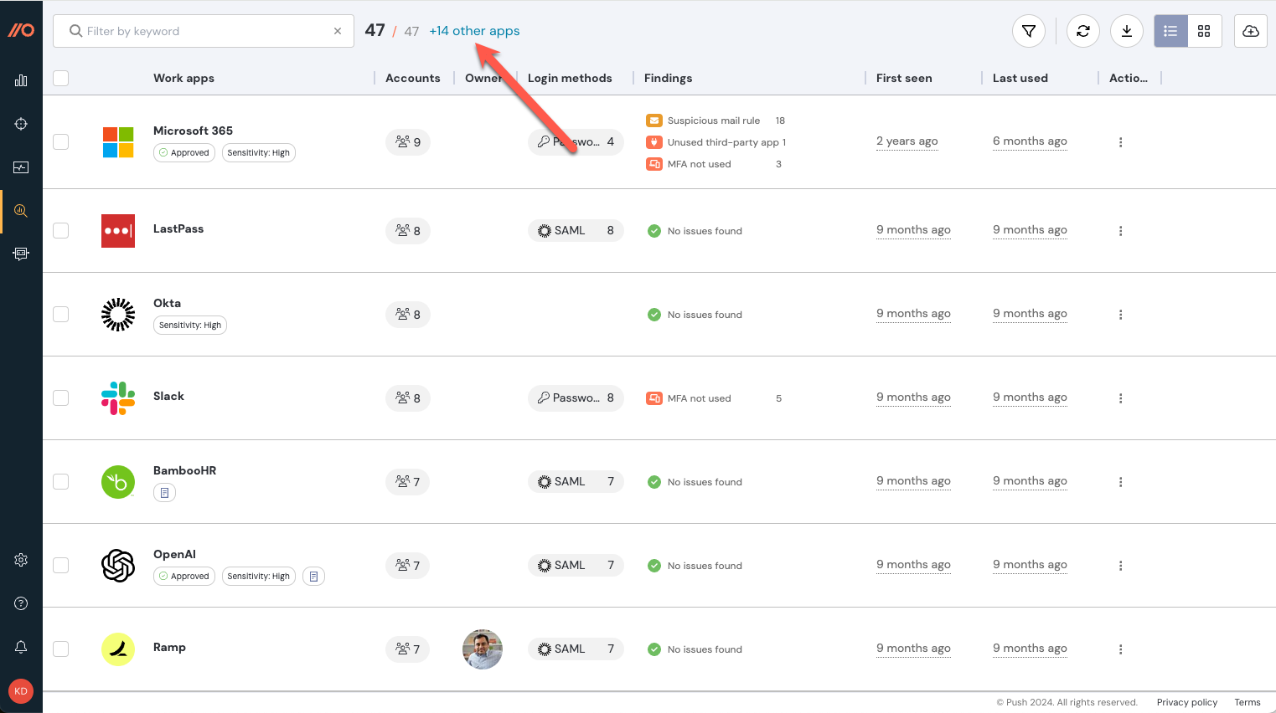Switch to grid view
The width and height of the screenshot is (1276, 713).
(x=1204, y=31)
